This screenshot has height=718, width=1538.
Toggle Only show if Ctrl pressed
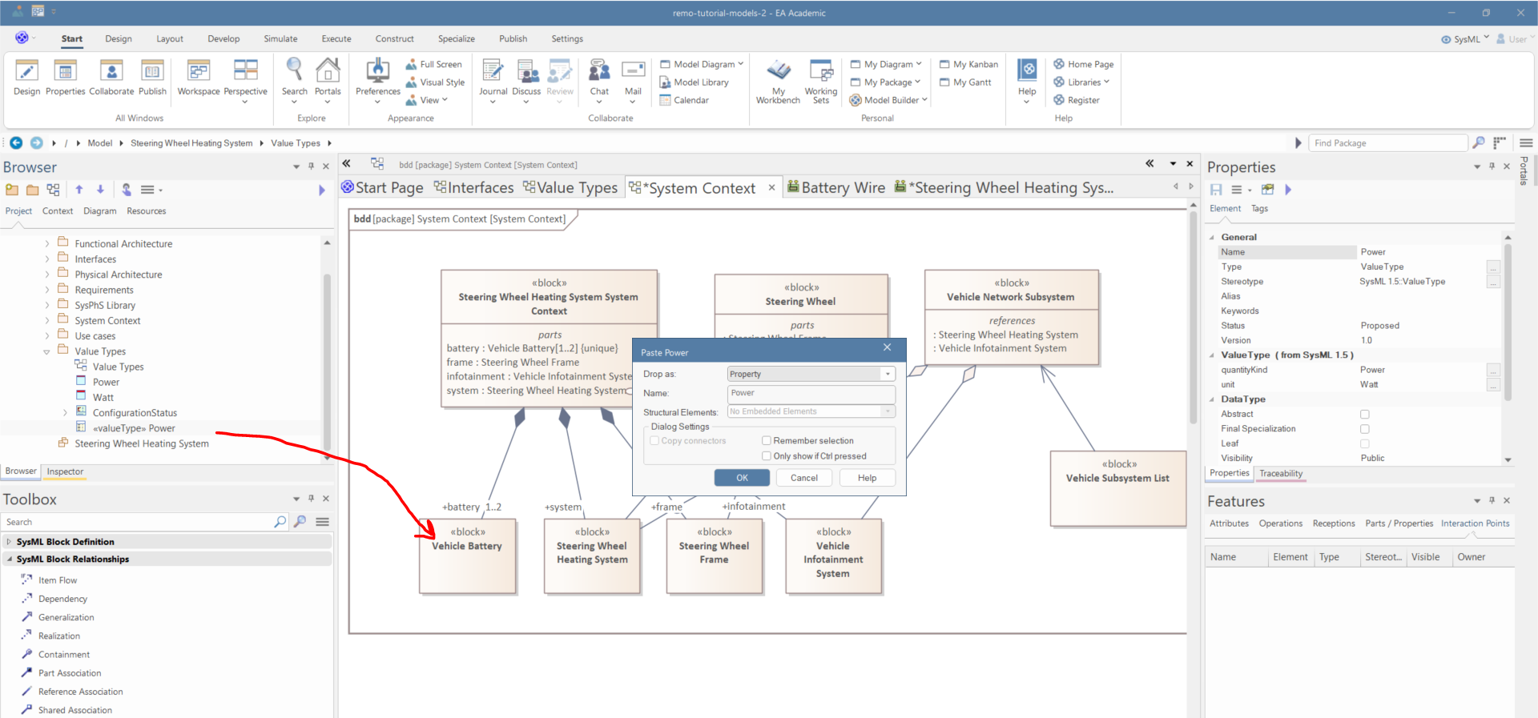(767, 456)
